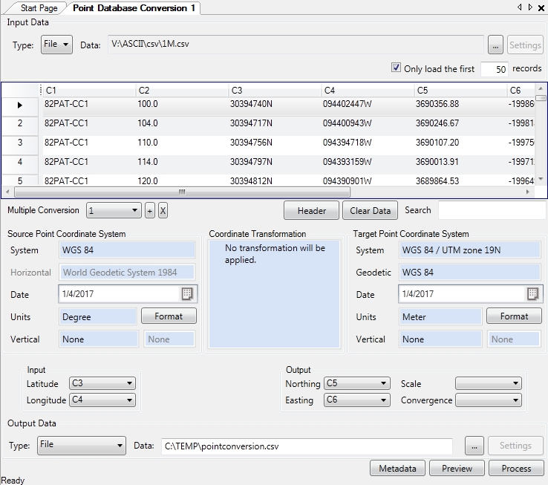Open Multiple Conversion dropdown
This screenshot has width=548, height=485.
tap(114, 210)
